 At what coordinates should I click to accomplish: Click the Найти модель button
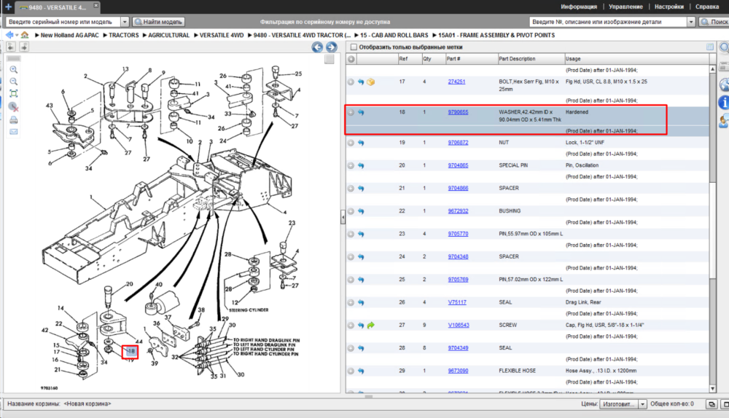[158, 22]
